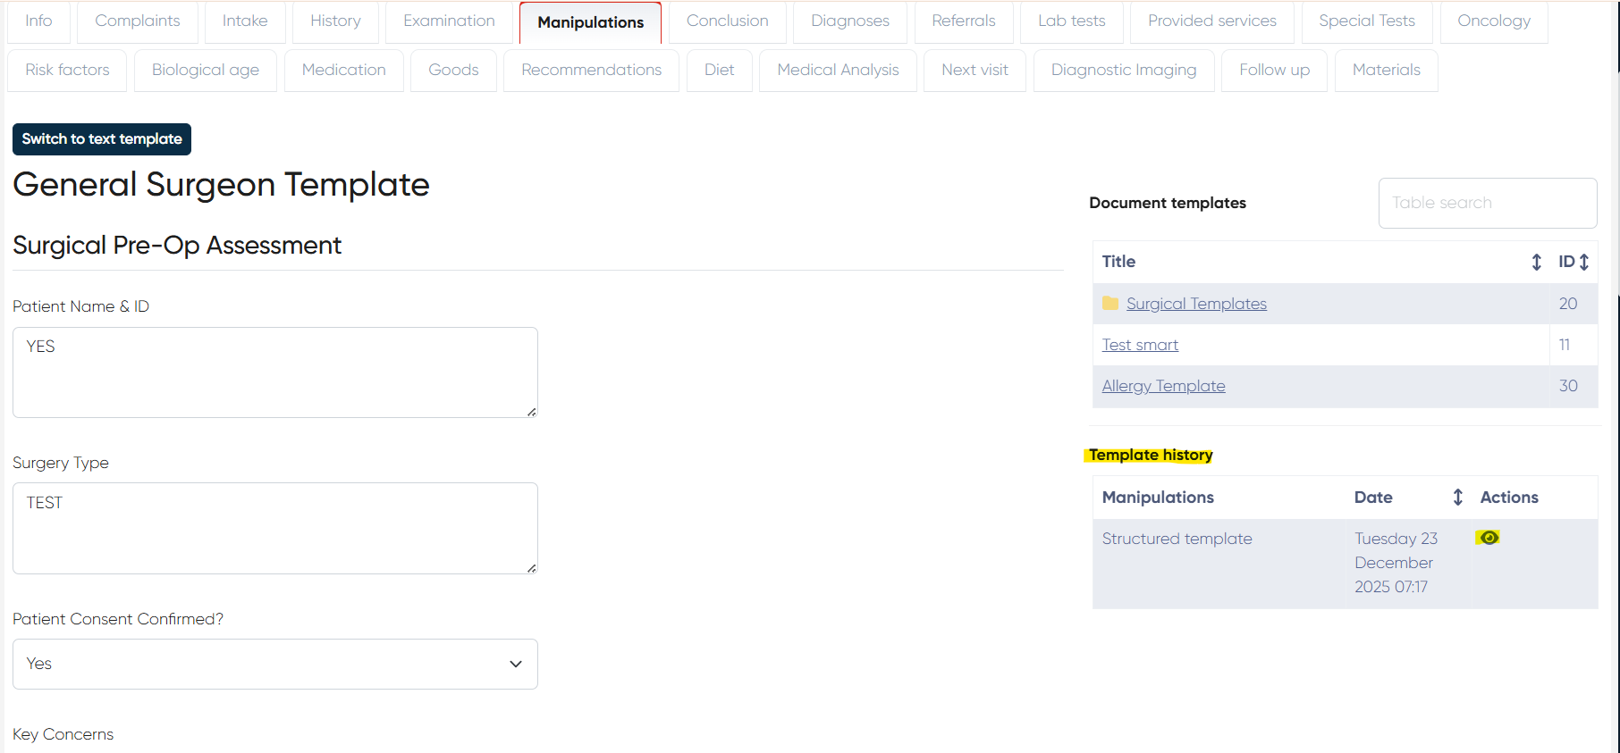Click in the Surgery Type textarea
Image resolution: width=1620 pixels, height=753 pixels.
click(x=275, y=528)
